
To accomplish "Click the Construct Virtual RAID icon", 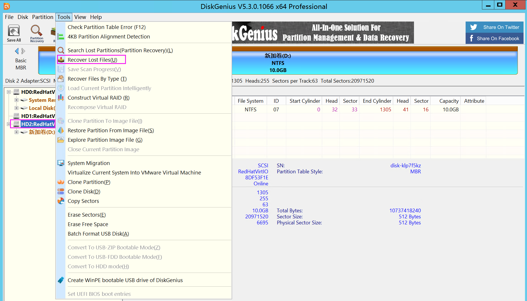I will click(x=61, y=98).
